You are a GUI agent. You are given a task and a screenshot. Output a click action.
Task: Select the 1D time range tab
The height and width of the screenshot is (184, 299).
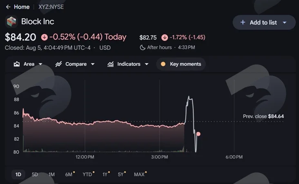pos(18,175)
